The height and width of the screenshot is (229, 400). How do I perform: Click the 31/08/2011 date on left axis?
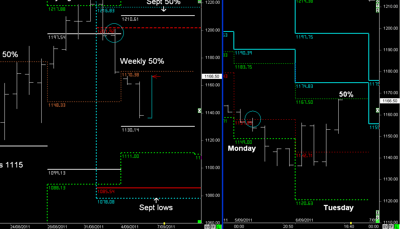(94, 227)
